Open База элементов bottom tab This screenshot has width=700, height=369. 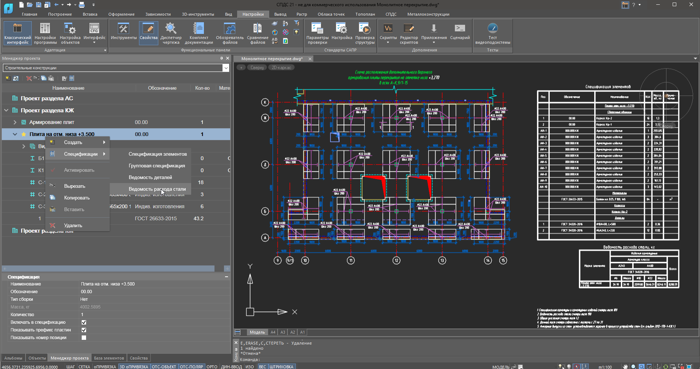(109, 358)
